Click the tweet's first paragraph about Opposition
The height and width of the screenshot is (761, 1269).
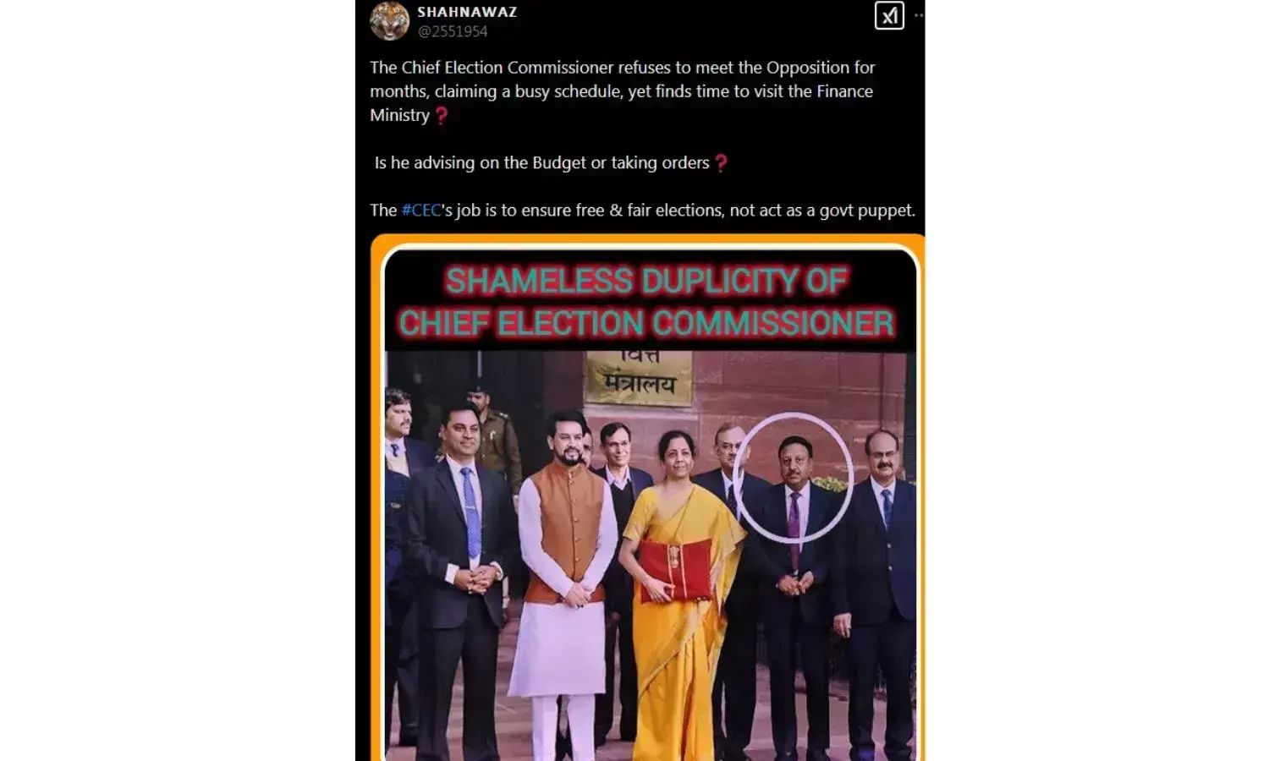point(623,91)
